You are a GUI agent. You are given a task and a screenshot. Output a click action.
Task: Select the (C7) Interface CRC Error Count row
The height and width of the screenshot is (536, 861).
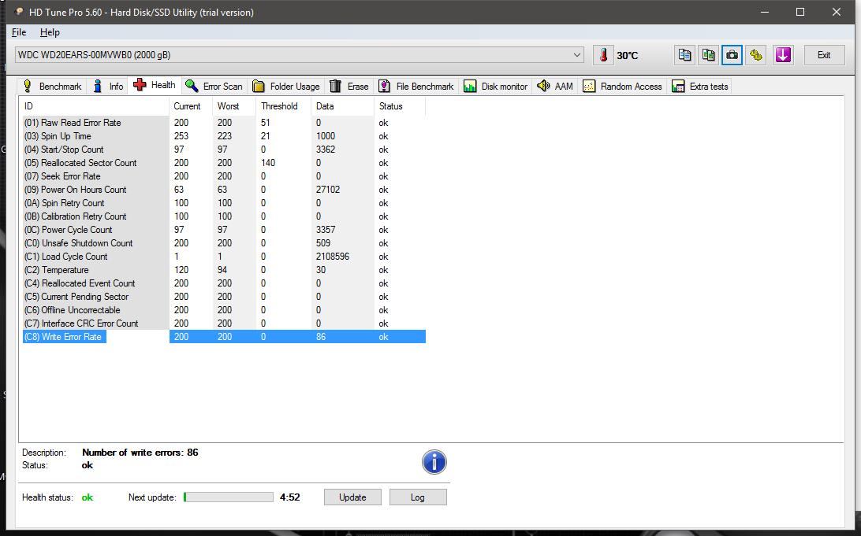(224, 323)
